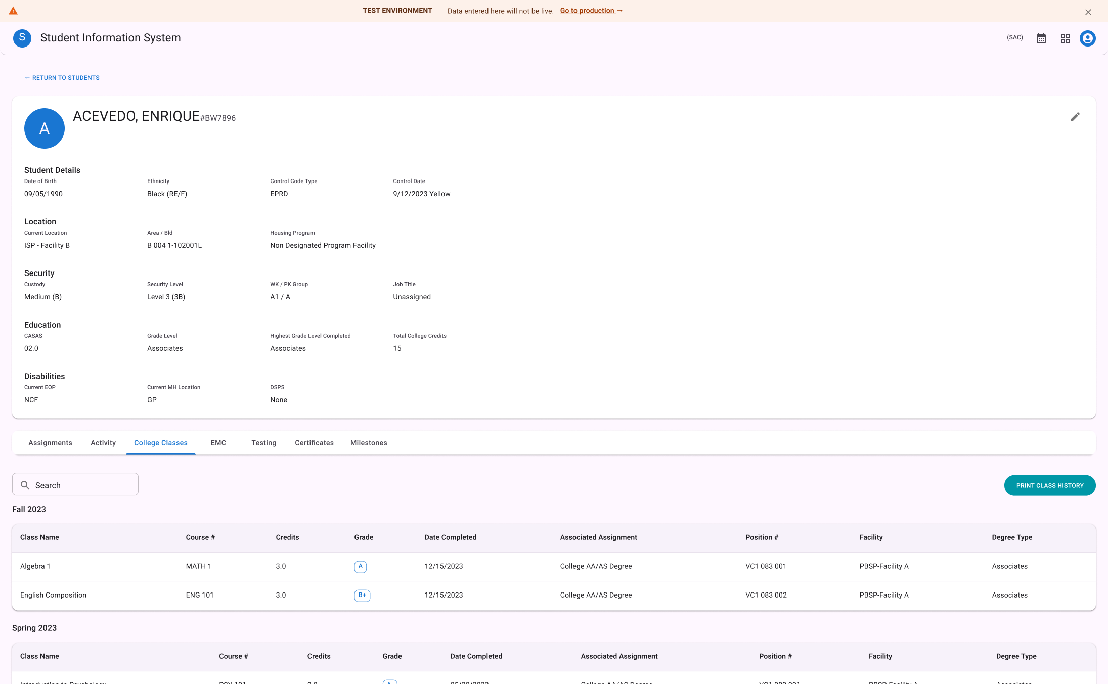Open the EMC tab
Image resolution: width=1108 pixels, height=684 pixels.
pyautogui.click(x=218, y=443)
